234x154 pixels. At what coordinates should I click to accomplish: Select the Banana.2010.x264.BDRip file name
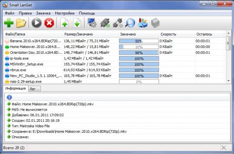(x=36, y=41)
